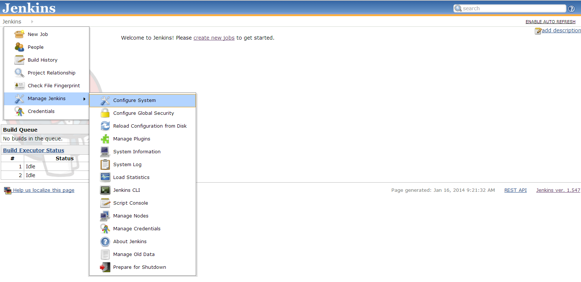Click the Reload Configuration refresh icon
Image resolution: width=581 pixels, height=282 pixels.
(x=105, y=126)
